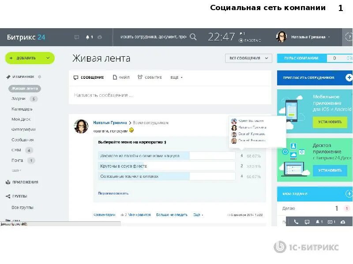
Task: Click Переголосовать link in poll
Action: [113, 193]
